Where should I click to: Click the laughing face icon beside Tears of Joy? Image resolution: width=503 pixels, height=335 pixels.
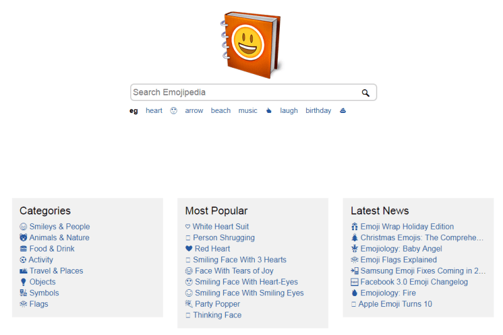click(189, 271)
